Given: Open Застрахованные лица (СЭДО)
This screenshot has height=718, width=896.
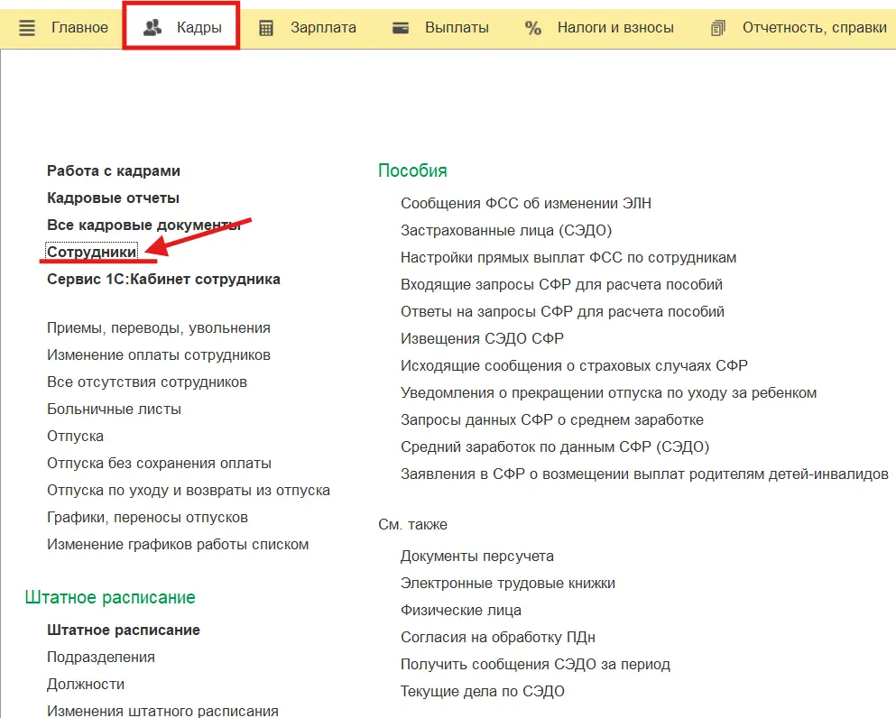Looking at the screenshot, I should (x=506, y=231).
